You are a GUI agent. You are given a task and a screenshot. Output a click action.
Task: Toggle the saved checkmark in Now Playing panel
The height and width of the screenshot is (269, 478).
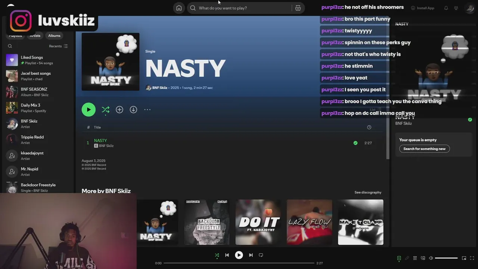point(470,120)
